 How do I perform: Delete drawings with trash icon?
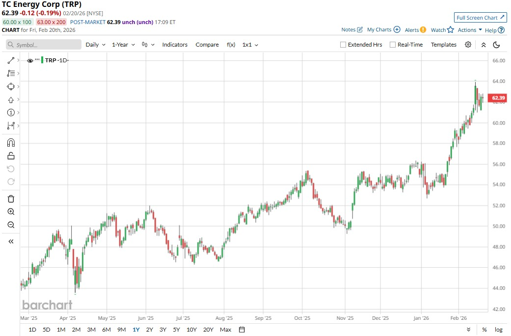tap(11, 199)
